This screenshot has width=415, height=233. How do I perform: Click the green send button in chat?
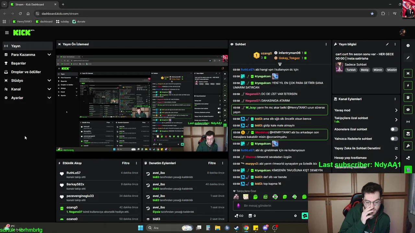[305, 216]
